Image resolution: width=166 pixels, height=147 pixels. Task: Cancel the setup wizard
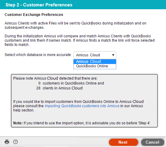pos(152,142)
